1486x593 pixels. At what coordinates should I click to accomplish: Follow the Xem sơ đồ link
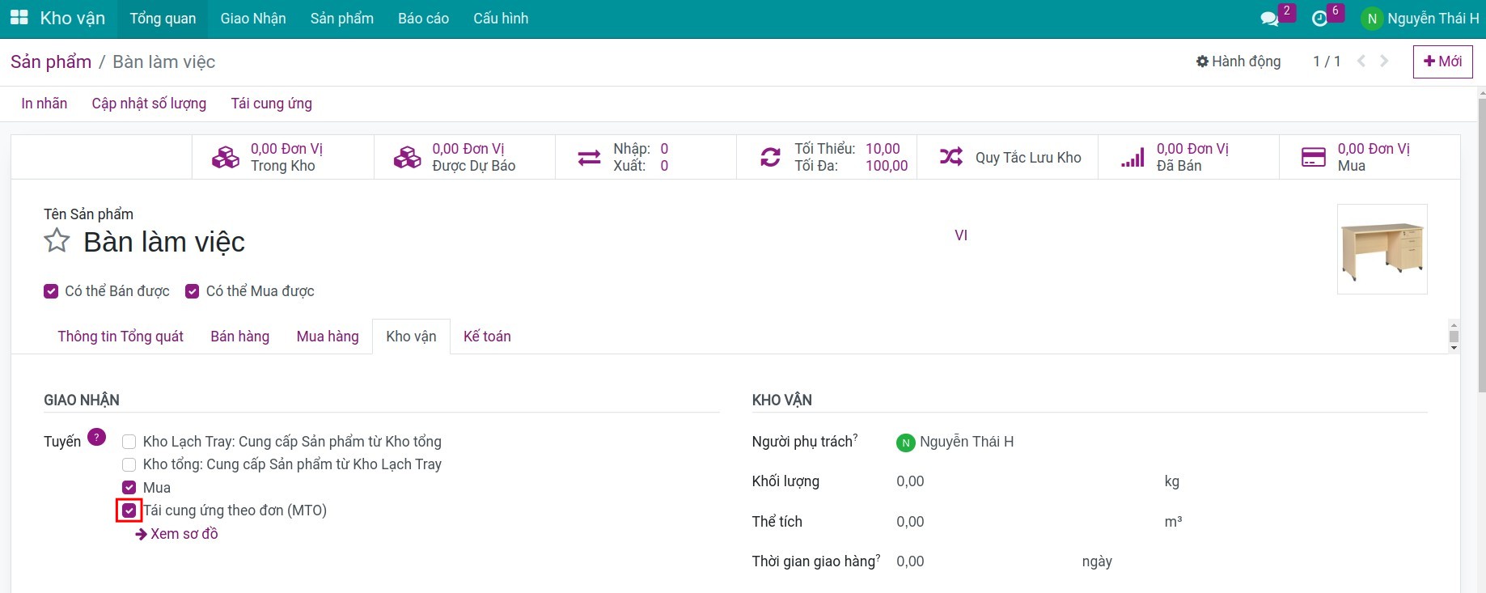click(177, 534)
